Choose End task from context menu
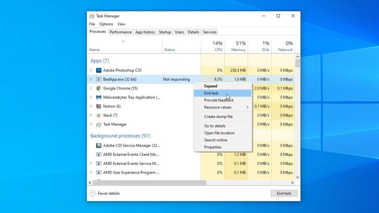 coord(211,93)
